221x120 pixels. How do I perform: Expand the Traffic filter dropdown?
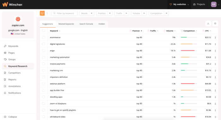click(x=126, y=13)
